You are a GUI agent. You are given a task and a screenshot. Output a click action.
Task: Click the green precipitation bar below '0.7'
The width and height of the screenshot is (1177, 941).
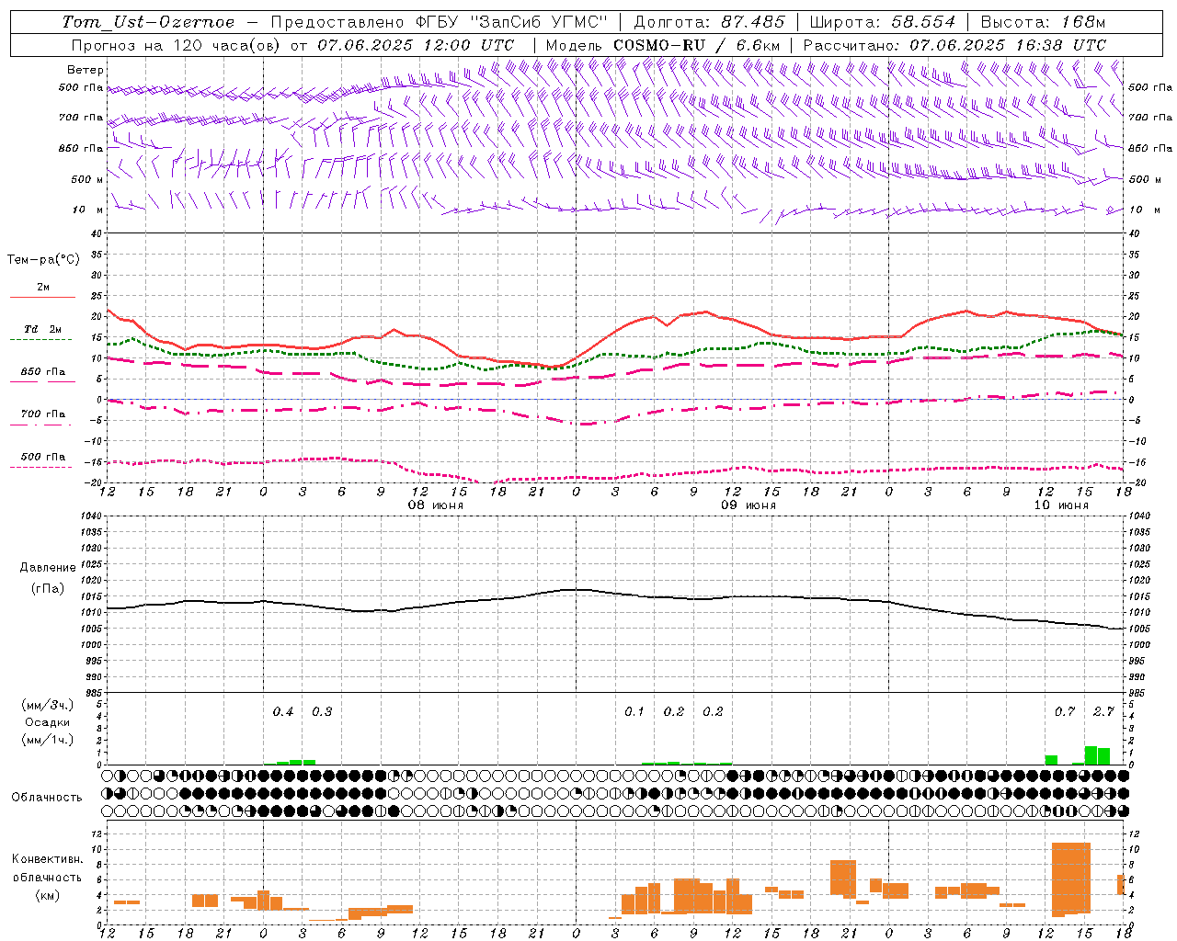point(1051,759)
